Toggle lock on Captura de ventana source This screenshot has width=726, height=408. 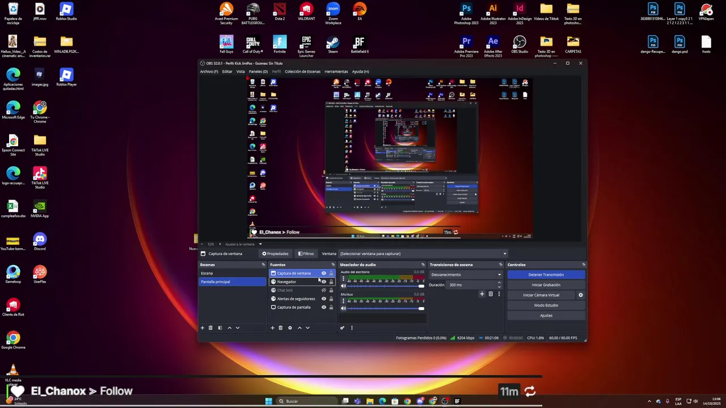(x=331, y=273)
